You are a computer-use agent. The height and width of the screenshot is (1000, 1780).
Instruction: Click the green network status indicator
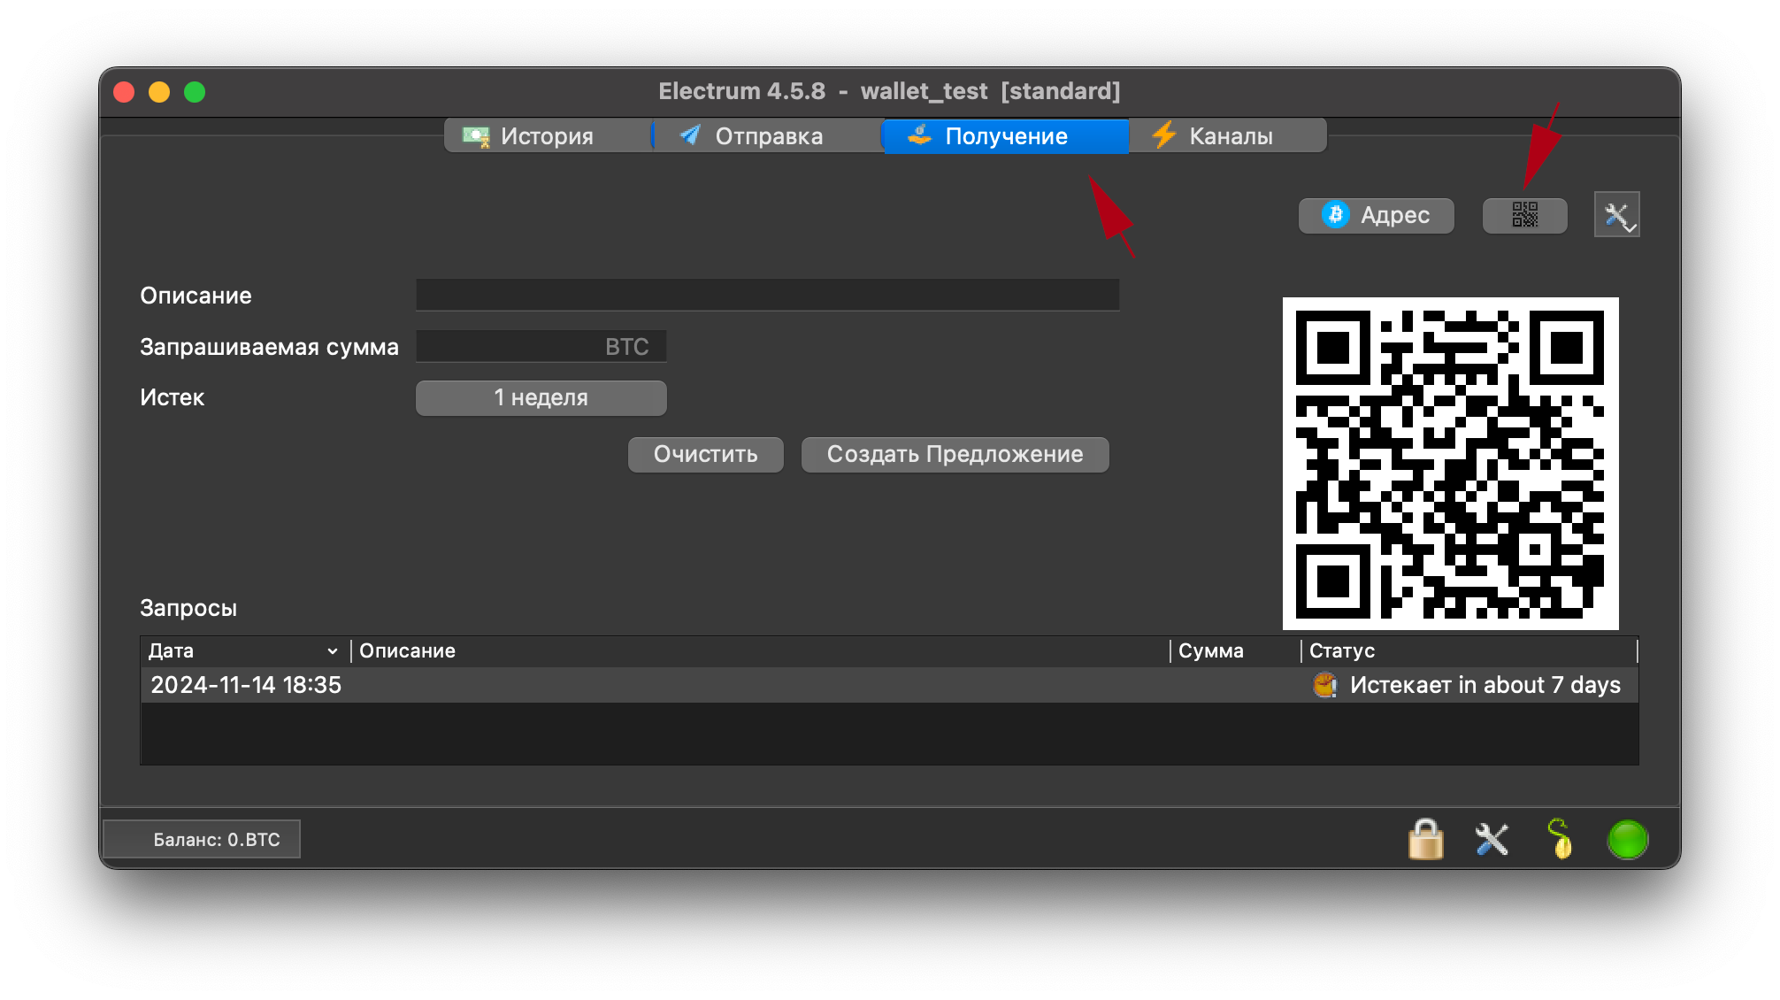(x=1627, y=840)
